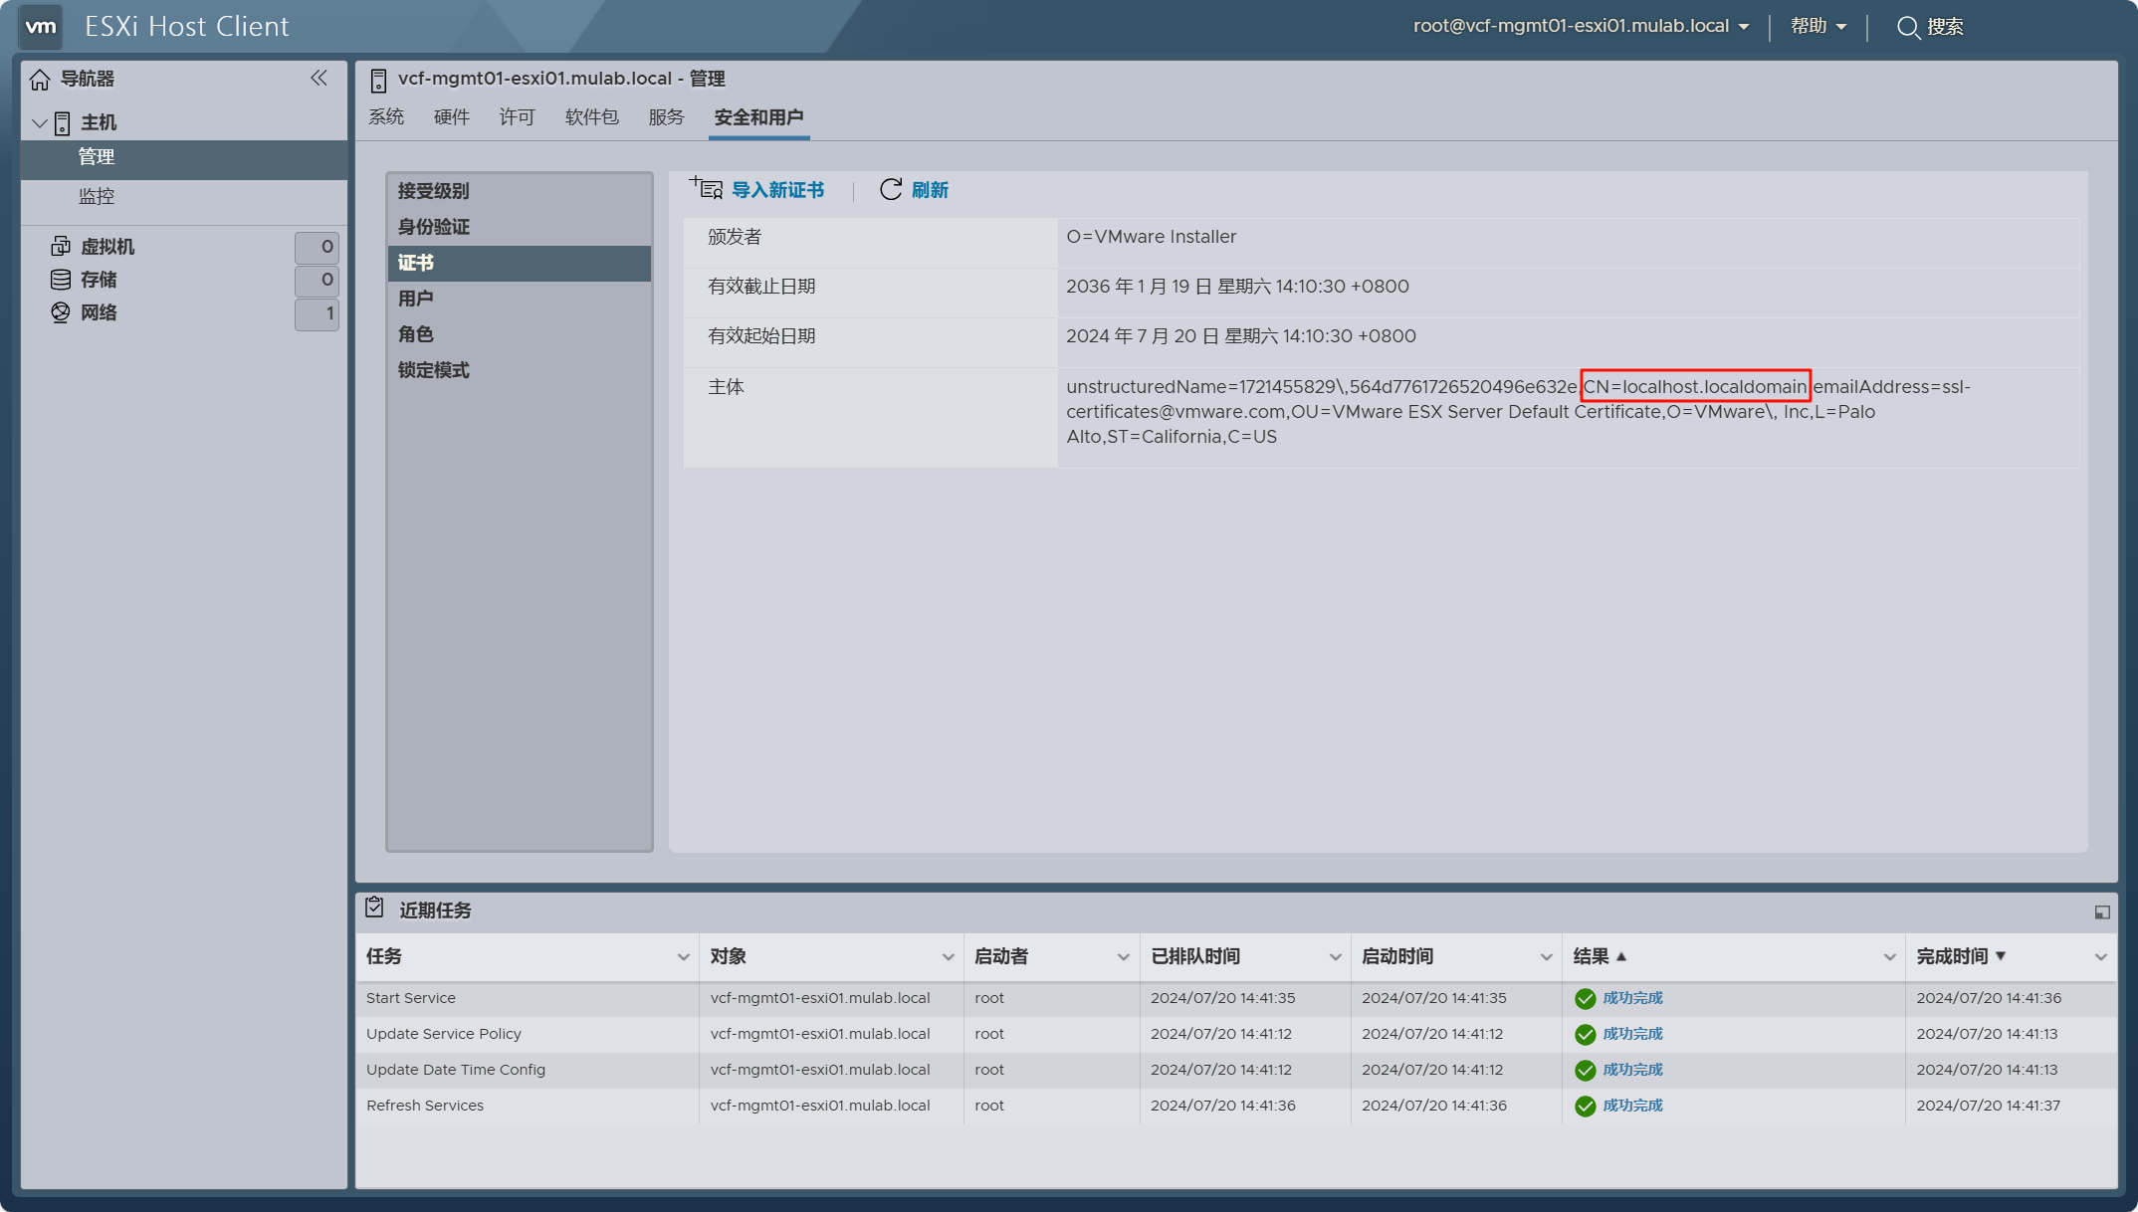Switch to the 服务 tab
This screenshot has width=2138, height=1212.
[x=667, y=117]
